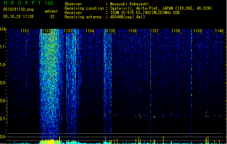Click the 1135 time axis marker
The width and height of the screenshot is (227, 144).
(111, 31)
